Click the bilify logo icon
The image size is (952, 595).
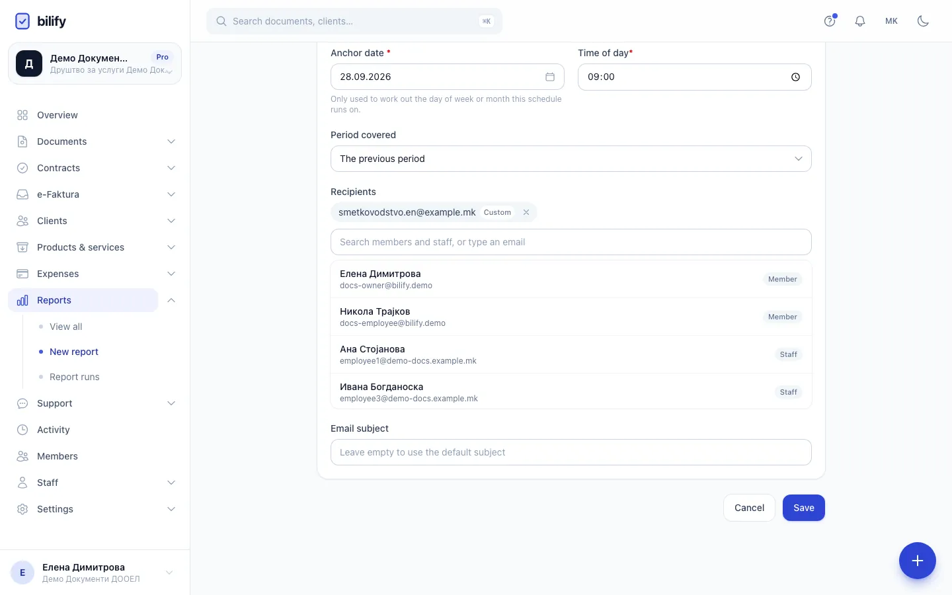[22, 21]
